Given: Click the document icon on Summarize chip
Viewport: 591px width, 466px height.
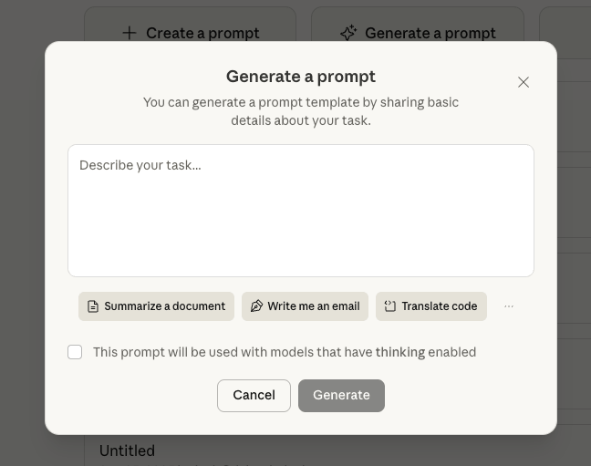Looking at the screenshot, I should pos(93,306).
